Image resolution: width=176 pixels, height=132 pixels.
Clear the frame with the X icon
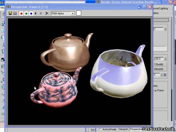[47, 13]
